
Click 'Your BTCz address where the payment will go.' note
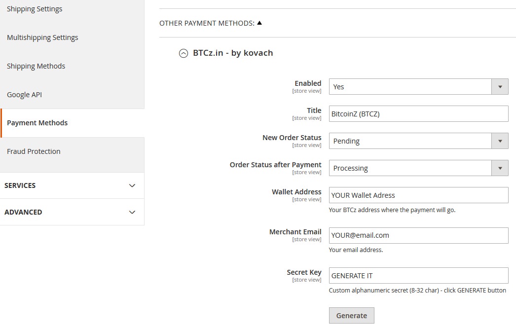pos(392,210)
